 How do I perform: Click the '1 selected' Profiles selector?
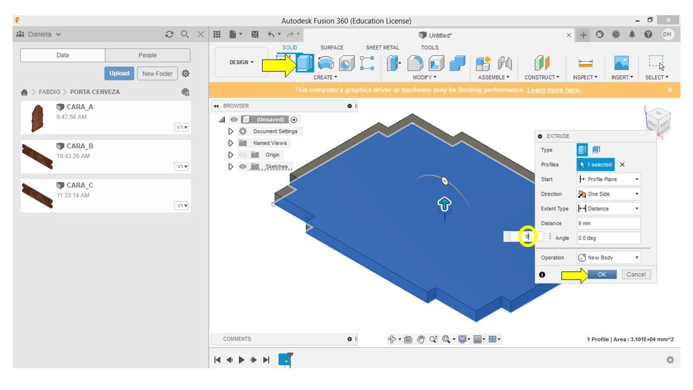coord(596,165)
